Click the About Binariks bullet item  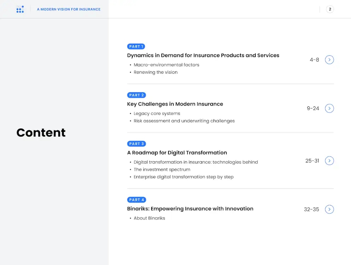149,218
